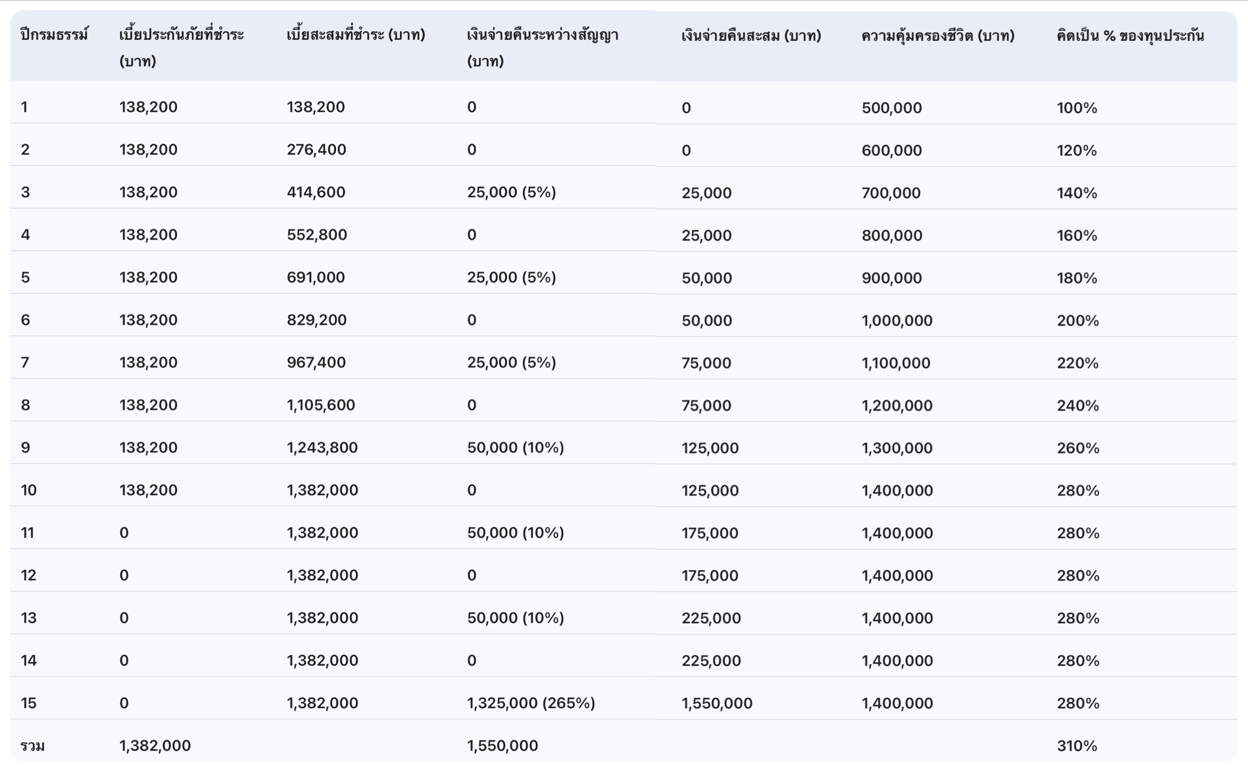Click the ปีกรมธรรม์ column header

tap(54, 36)
